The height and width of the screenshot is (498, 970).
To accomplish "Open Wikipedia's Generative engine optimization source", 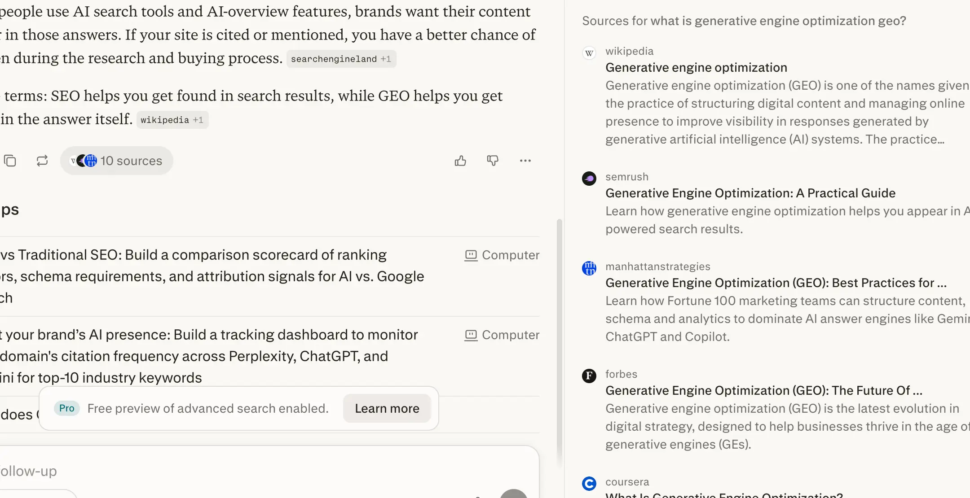I will point(696,68).
